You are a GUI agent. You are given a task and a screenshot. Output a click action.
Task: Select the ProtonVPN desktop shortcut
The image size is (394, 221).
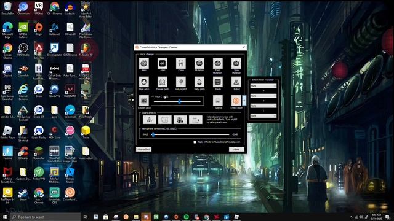pyautogui.click(x=39, y=173)
